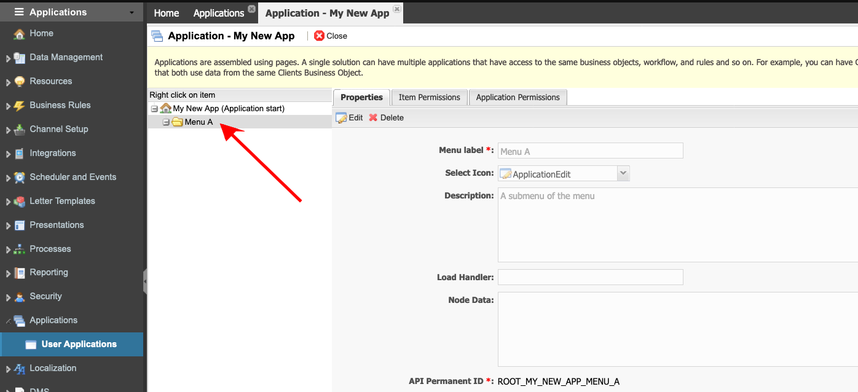Click the Processes flowchart icon

point(19,249)
